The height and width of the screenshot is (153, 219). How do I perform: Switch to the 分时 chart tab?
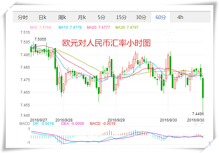click(23, 17)
